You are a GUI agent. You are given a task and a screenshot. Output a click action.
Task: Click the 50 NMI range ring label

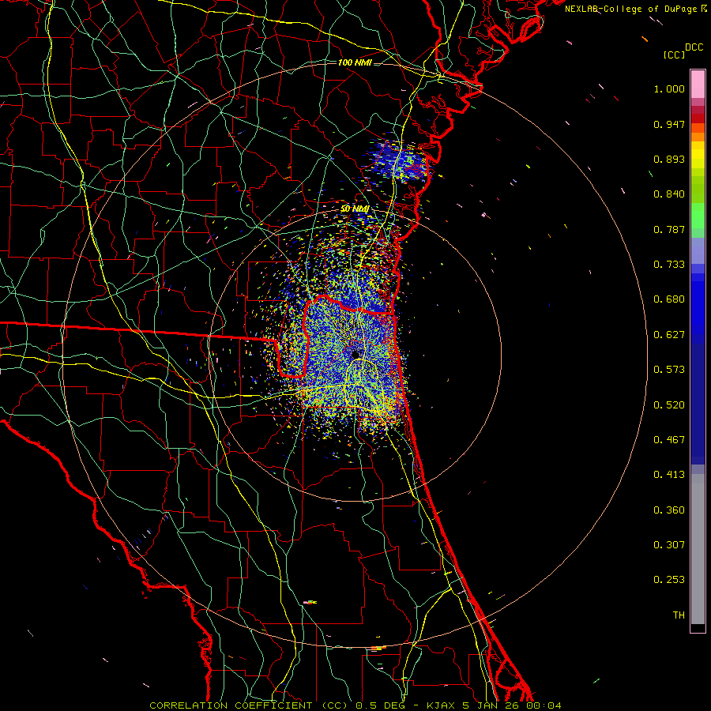(355, 209)
